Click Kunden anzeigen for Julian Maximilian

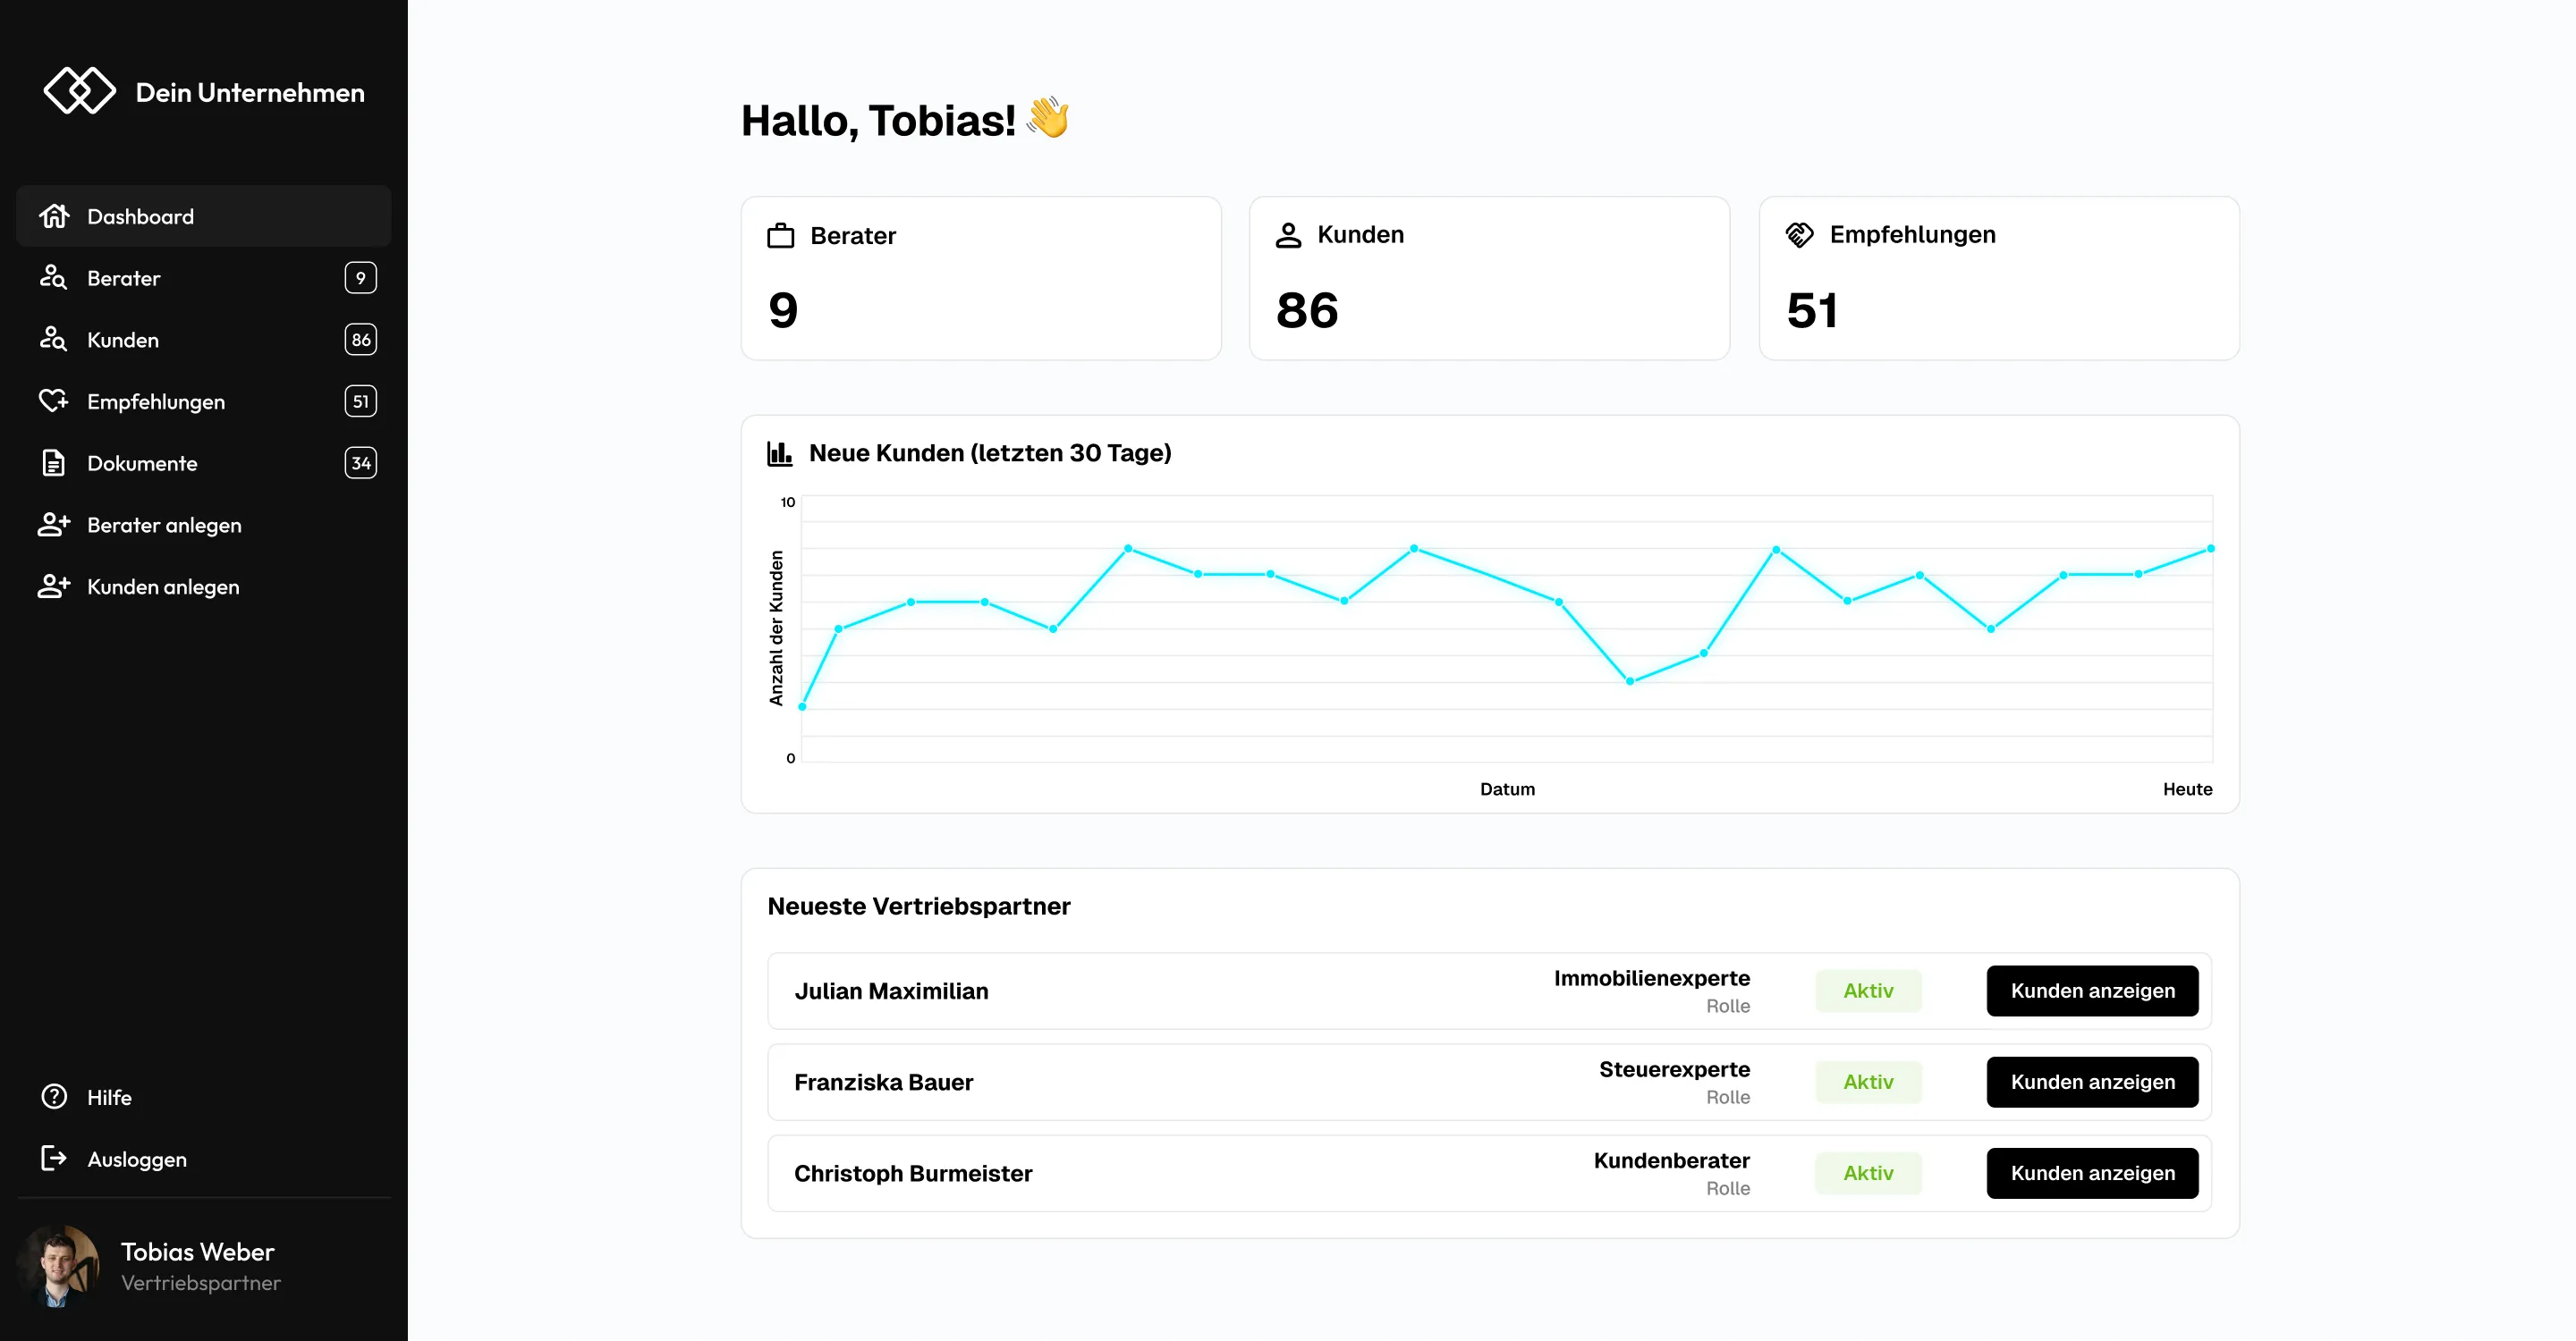(x=2092, y=991)
